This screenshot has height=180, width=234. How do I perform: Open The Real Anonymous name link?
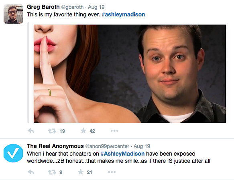(x=55, y=146)
